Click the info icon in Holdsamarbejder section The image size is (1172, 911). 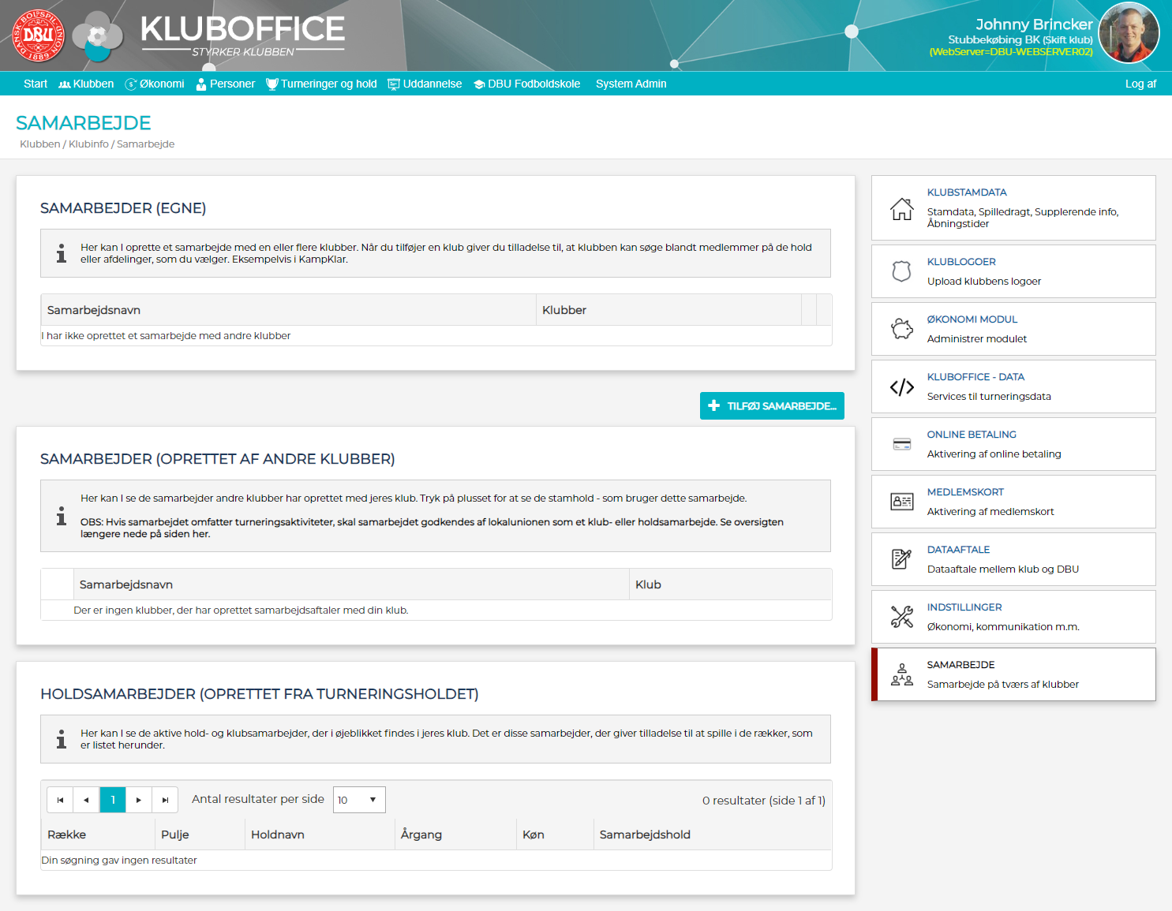(x=62, y=739)
